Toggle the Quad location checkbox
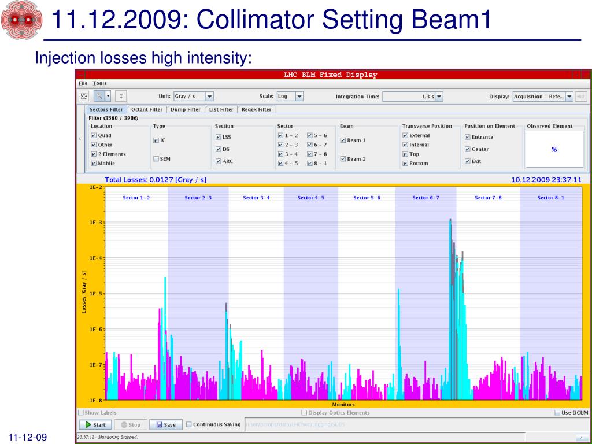This screenshot has height=444, width=592. click(94, 135)
